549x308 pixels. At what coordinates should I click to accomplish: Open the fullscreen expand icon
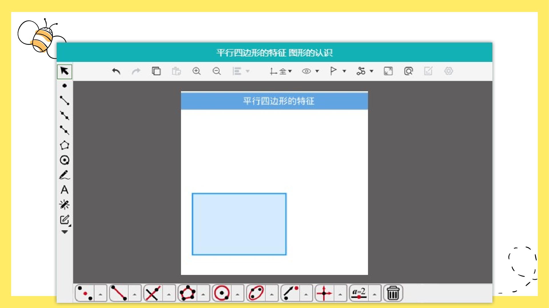(388, 71)
